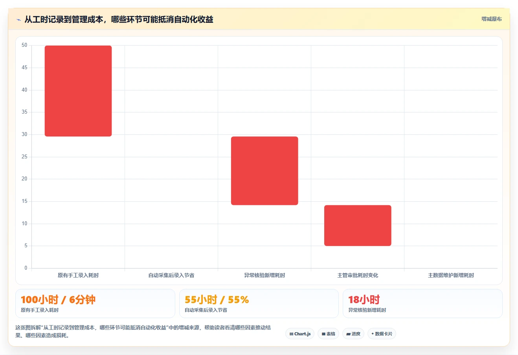Screen dimensions: 518x355
Task: Click the 表格 chip
Action: click(x=328, y=334)
